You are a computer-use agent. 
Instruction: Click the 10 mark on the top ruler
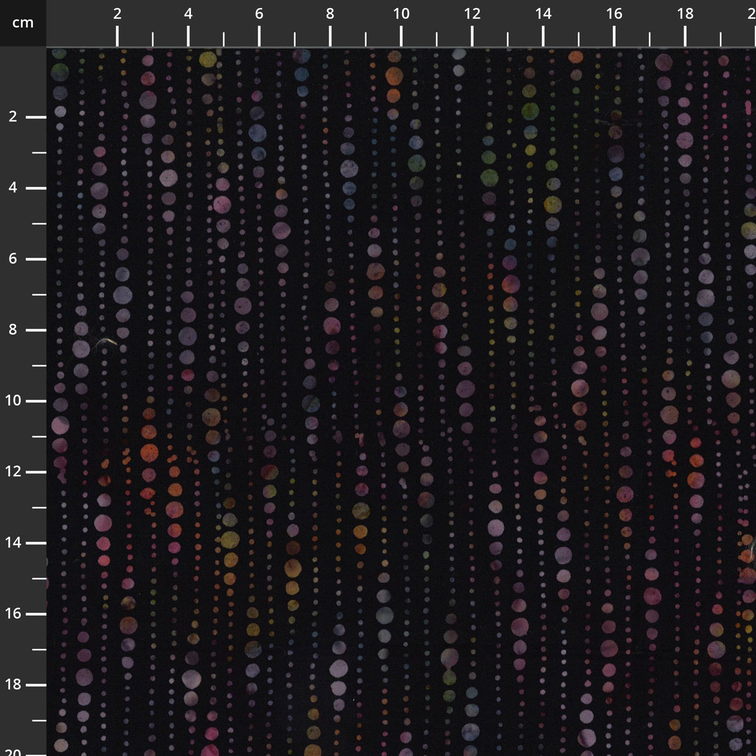(x=401, y=14)
